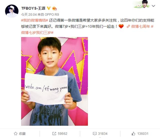Open the post options chevron menu

[153, 6]
